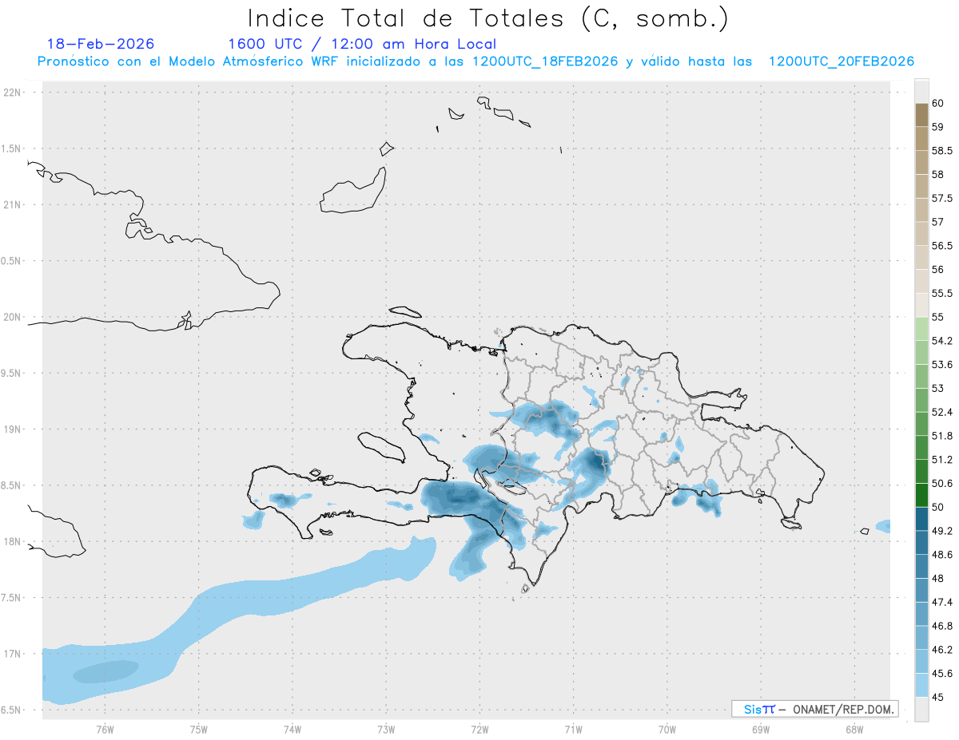Image resolution: width=959 pixels, height=740 pixels.
Task: Click the blue swatch between 47.4 and 48
Action: 921,590
